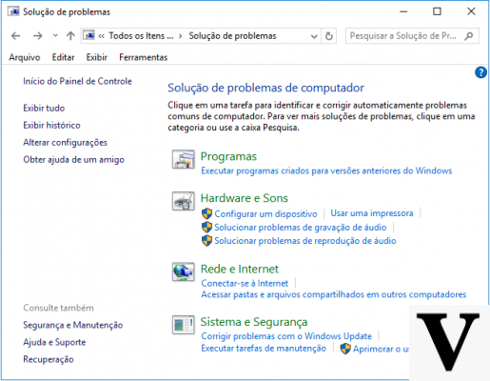Click Acessar pastas e arquivos compartilhados link

(x=334, y=294)
